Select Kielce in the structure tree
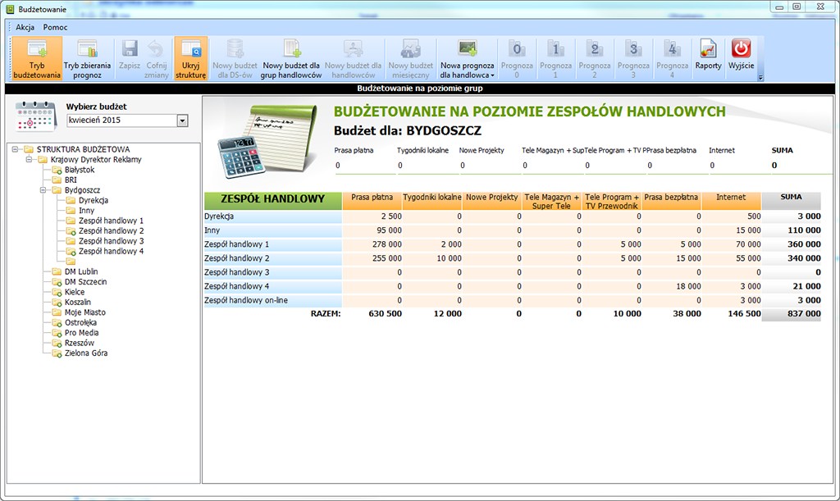This screenshot has width=840, height=501. coord(75,292)
